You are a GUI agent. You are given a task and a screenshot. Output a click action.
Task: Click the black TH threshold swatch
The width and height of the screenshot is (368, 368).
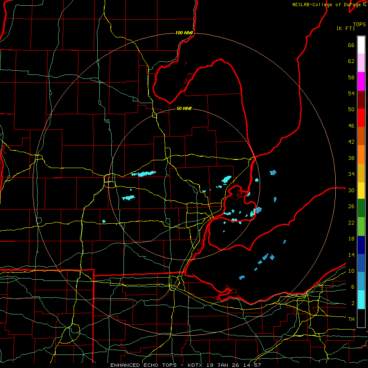(361, 318)
